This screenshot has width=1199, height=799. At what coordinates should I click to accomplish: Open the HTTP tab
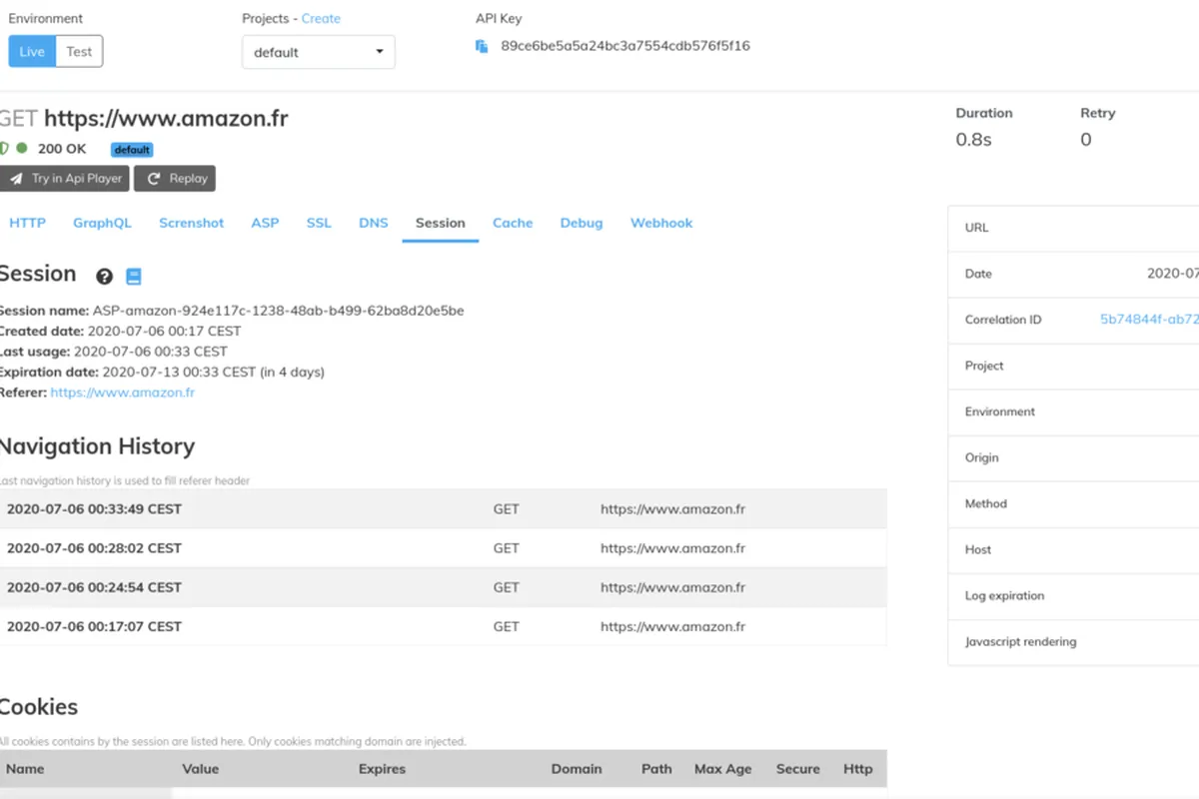coord(28,223)
